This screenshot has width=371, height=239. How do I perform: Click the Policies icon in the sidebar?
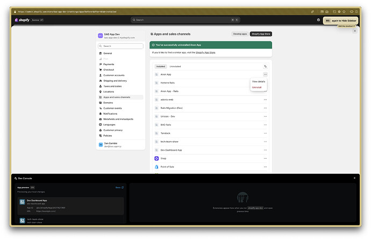pyautogui.click(x=101, y=136)
